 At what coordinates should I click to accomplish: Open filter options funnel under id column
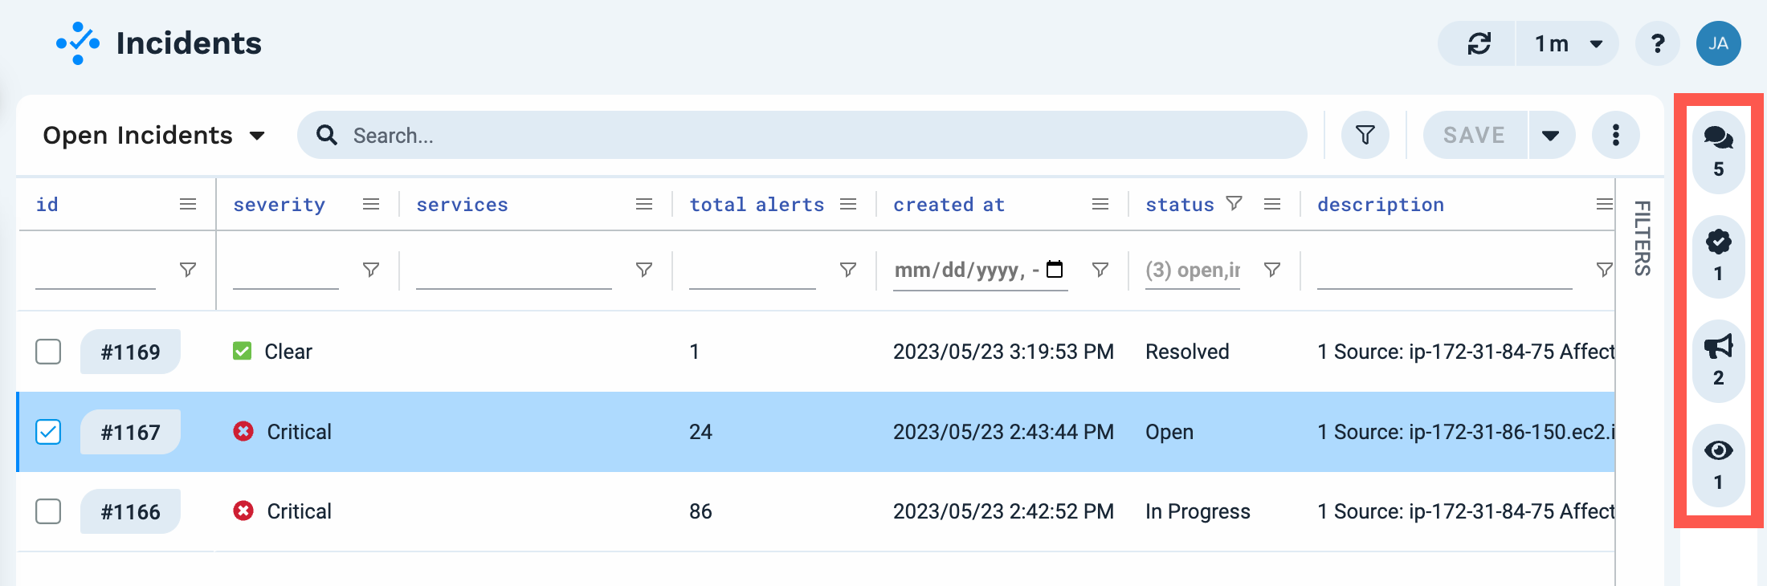188,270
